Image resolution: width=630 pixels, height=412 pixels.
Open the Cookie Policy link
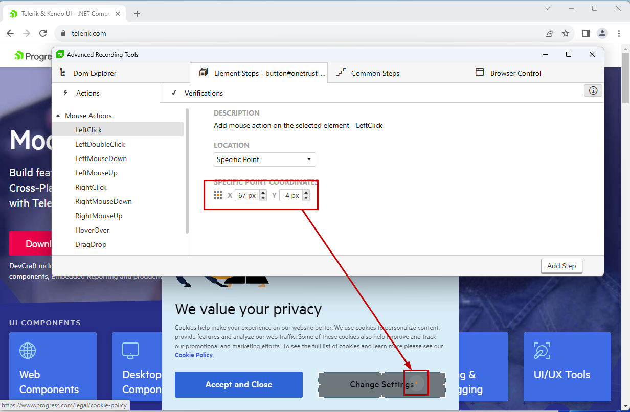coord(194,355)
